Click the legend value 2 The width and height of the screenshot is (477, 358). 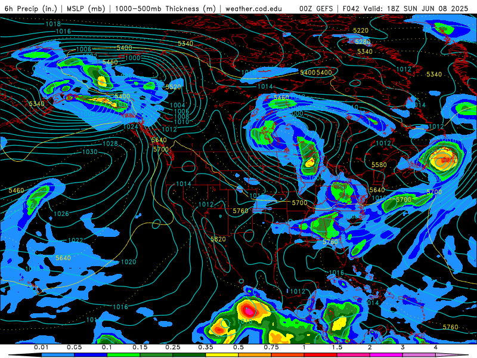(370, 347)
